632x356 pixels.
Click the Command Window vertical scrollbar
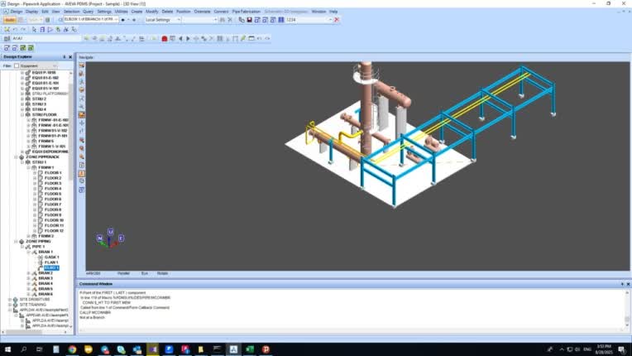click(x=627, y=310)
